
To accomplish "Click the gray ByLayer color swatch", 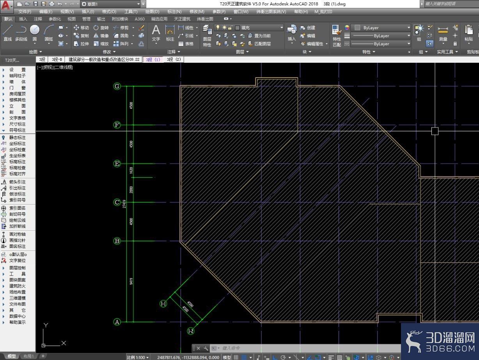I will [x=357, y=28].
